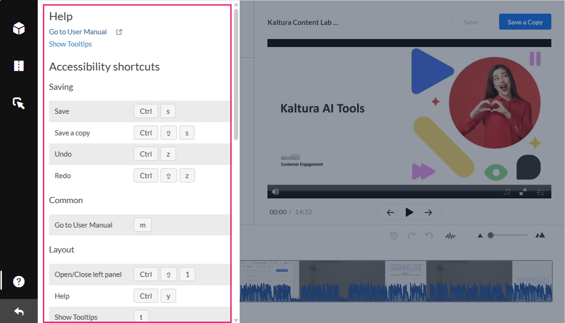Image resolution: width=565 pixels, height=323 pixels.
Task: Click the m key cap in the Common section
Action: click(x=143, y=225)
